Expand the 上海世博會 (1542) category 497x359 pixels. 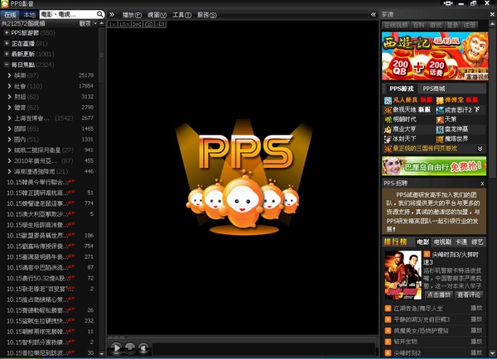point(9,118)
